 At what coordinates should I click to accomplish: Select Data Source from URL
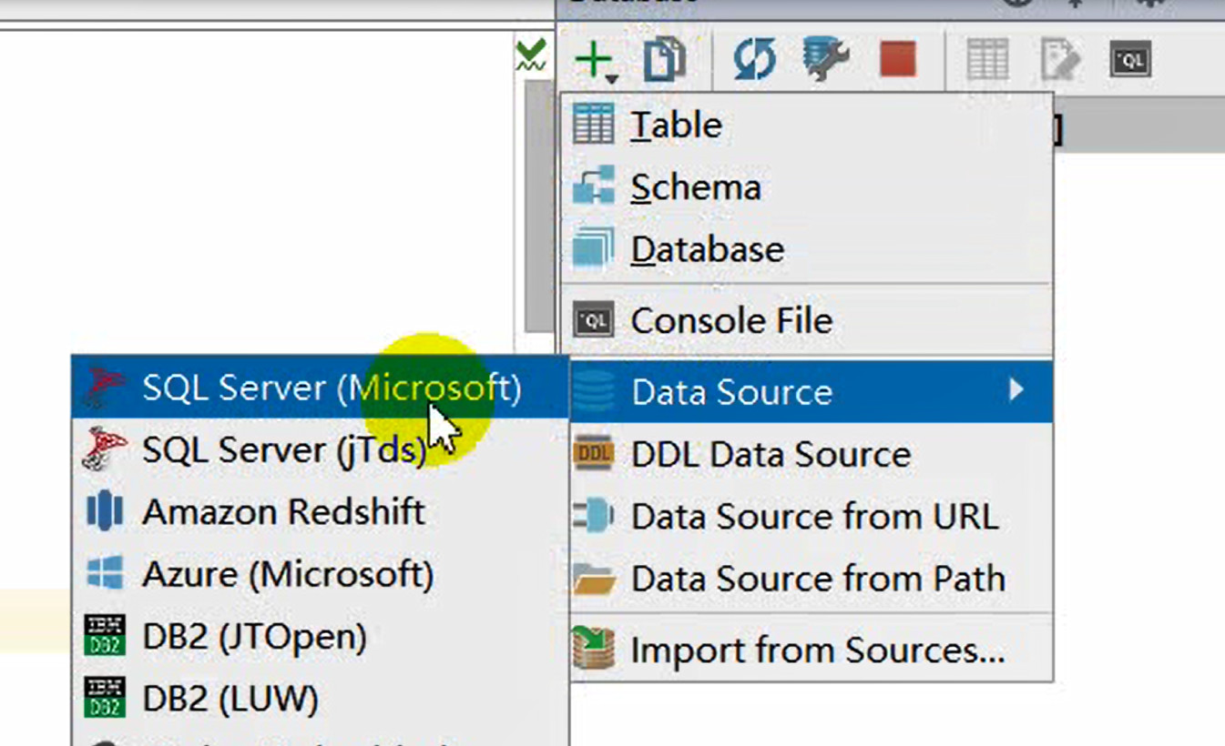point(807,517)
